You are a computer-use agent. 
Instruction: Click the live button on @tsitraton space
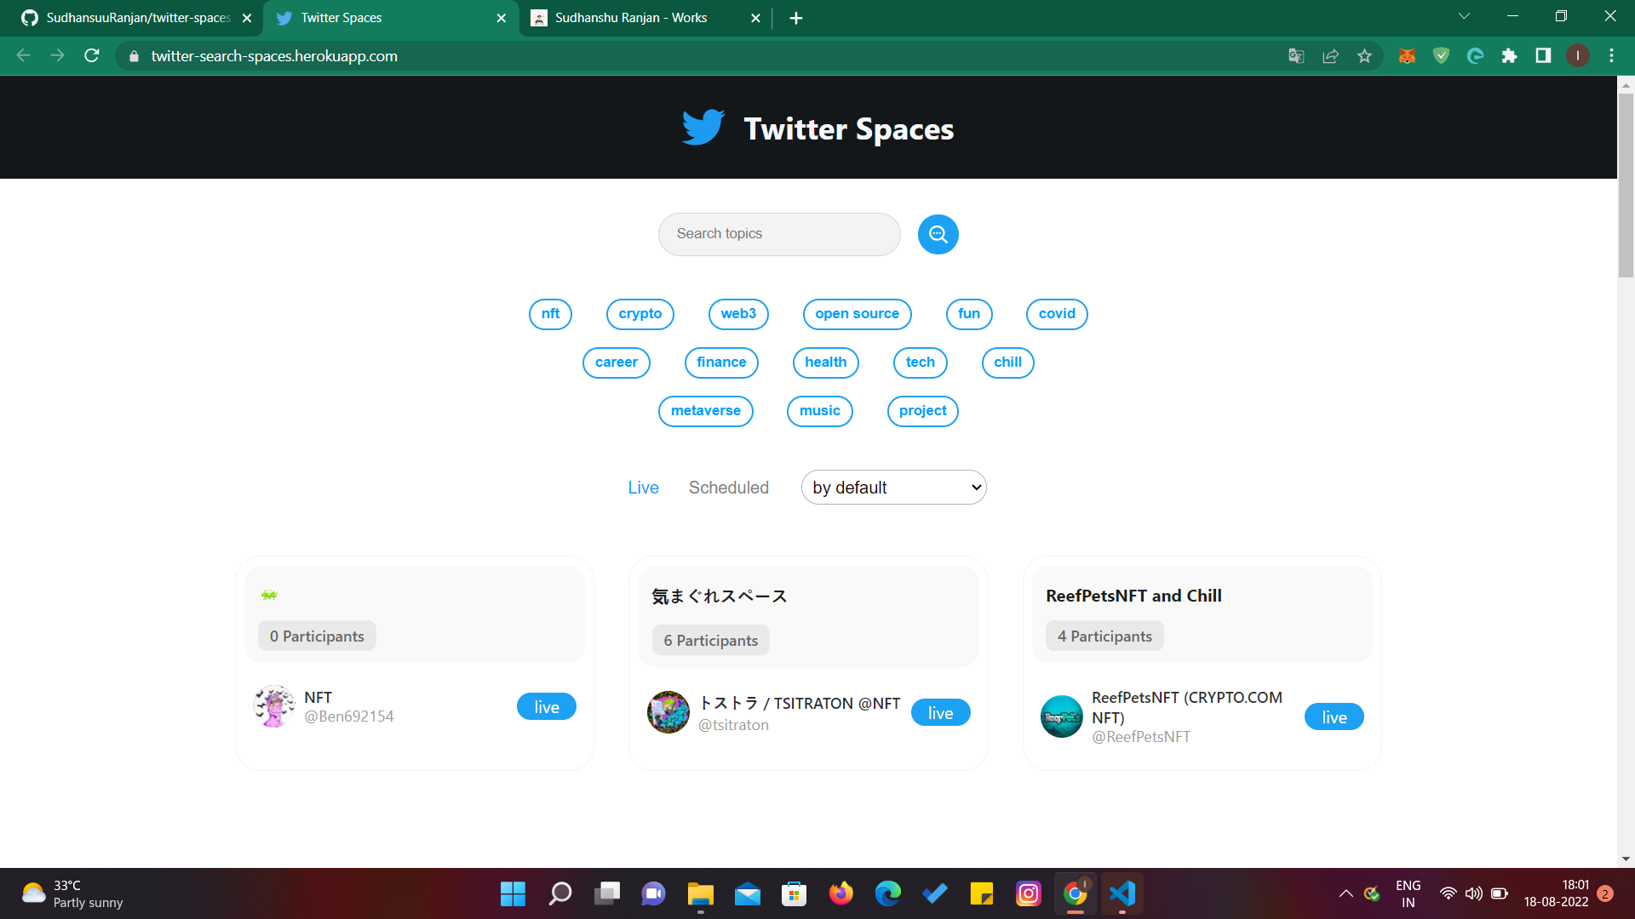click(940, 713)
